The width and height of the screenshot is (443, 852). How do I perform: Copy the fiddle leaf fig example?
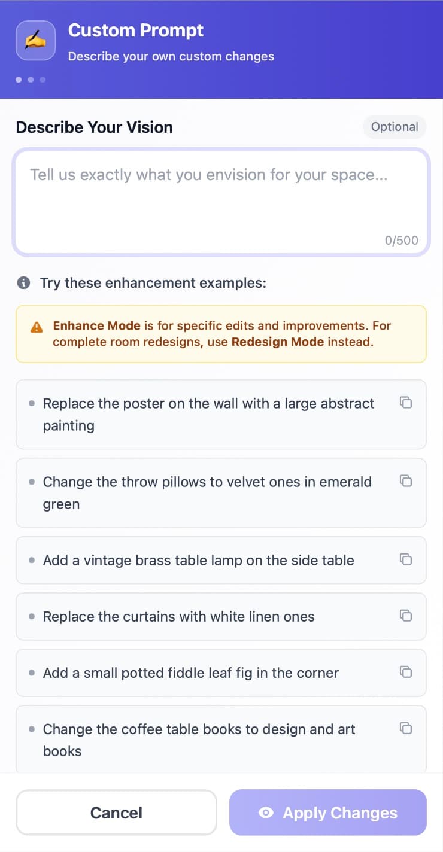[406, 672]
